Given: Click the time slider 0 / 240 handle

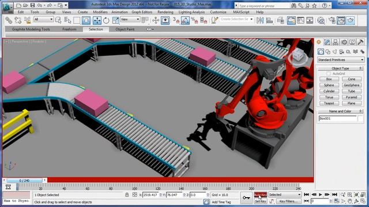Looking at the screenshot, I should point(24,181).
